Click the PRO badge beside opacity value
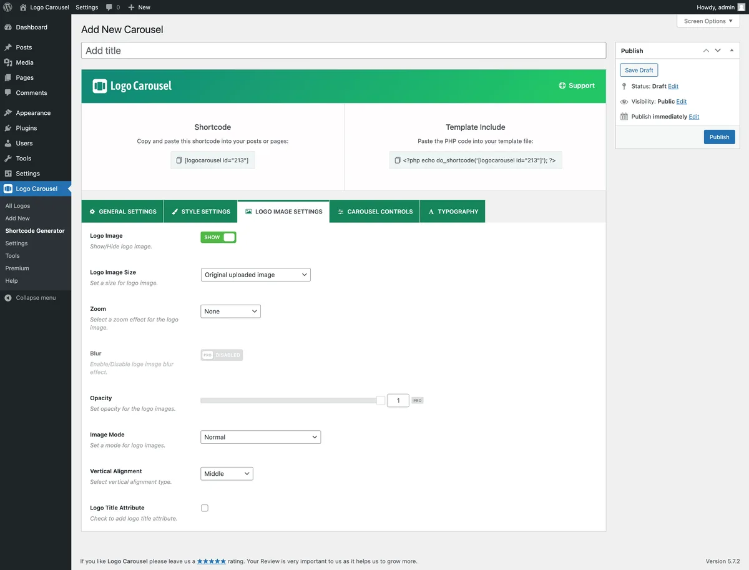The width and height of the screenshot is (749, 570). (x=418, y=400)
